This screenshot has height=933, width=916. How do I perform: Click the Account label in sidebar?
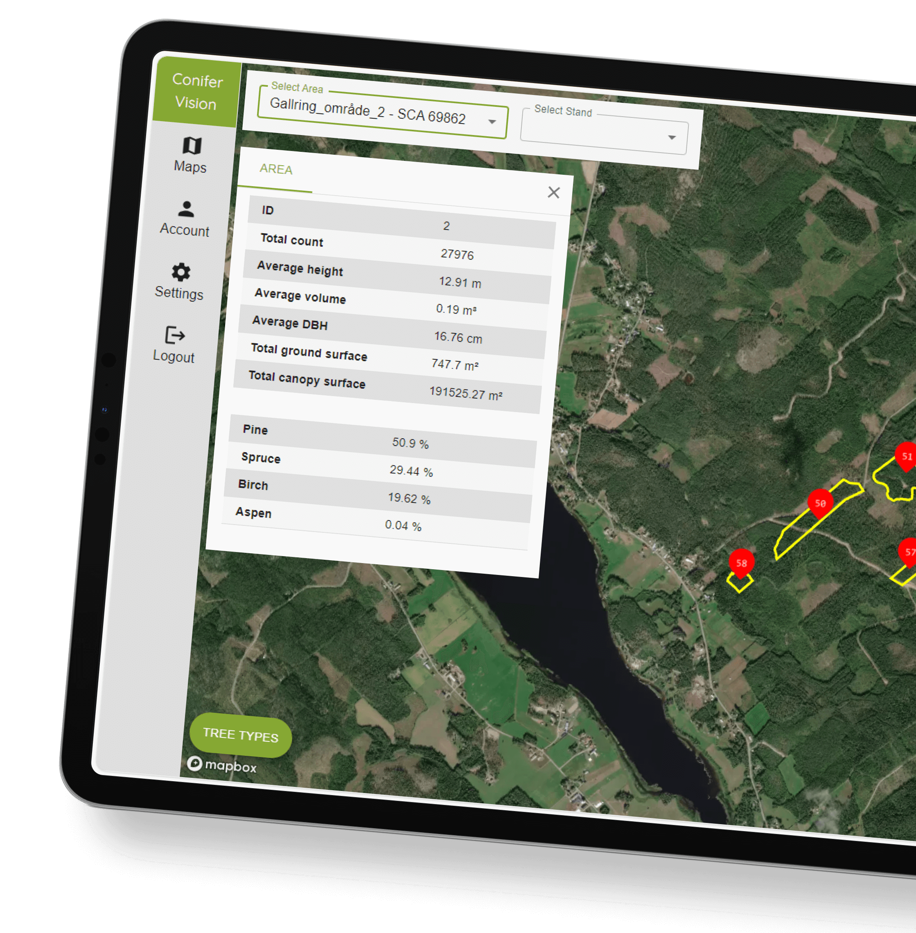[184, 230]
